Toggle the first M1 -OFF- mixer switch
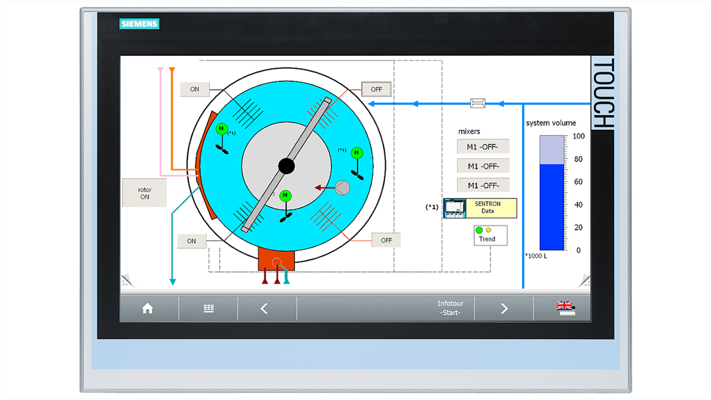This screenshot has width=711, height=400. 482,146
